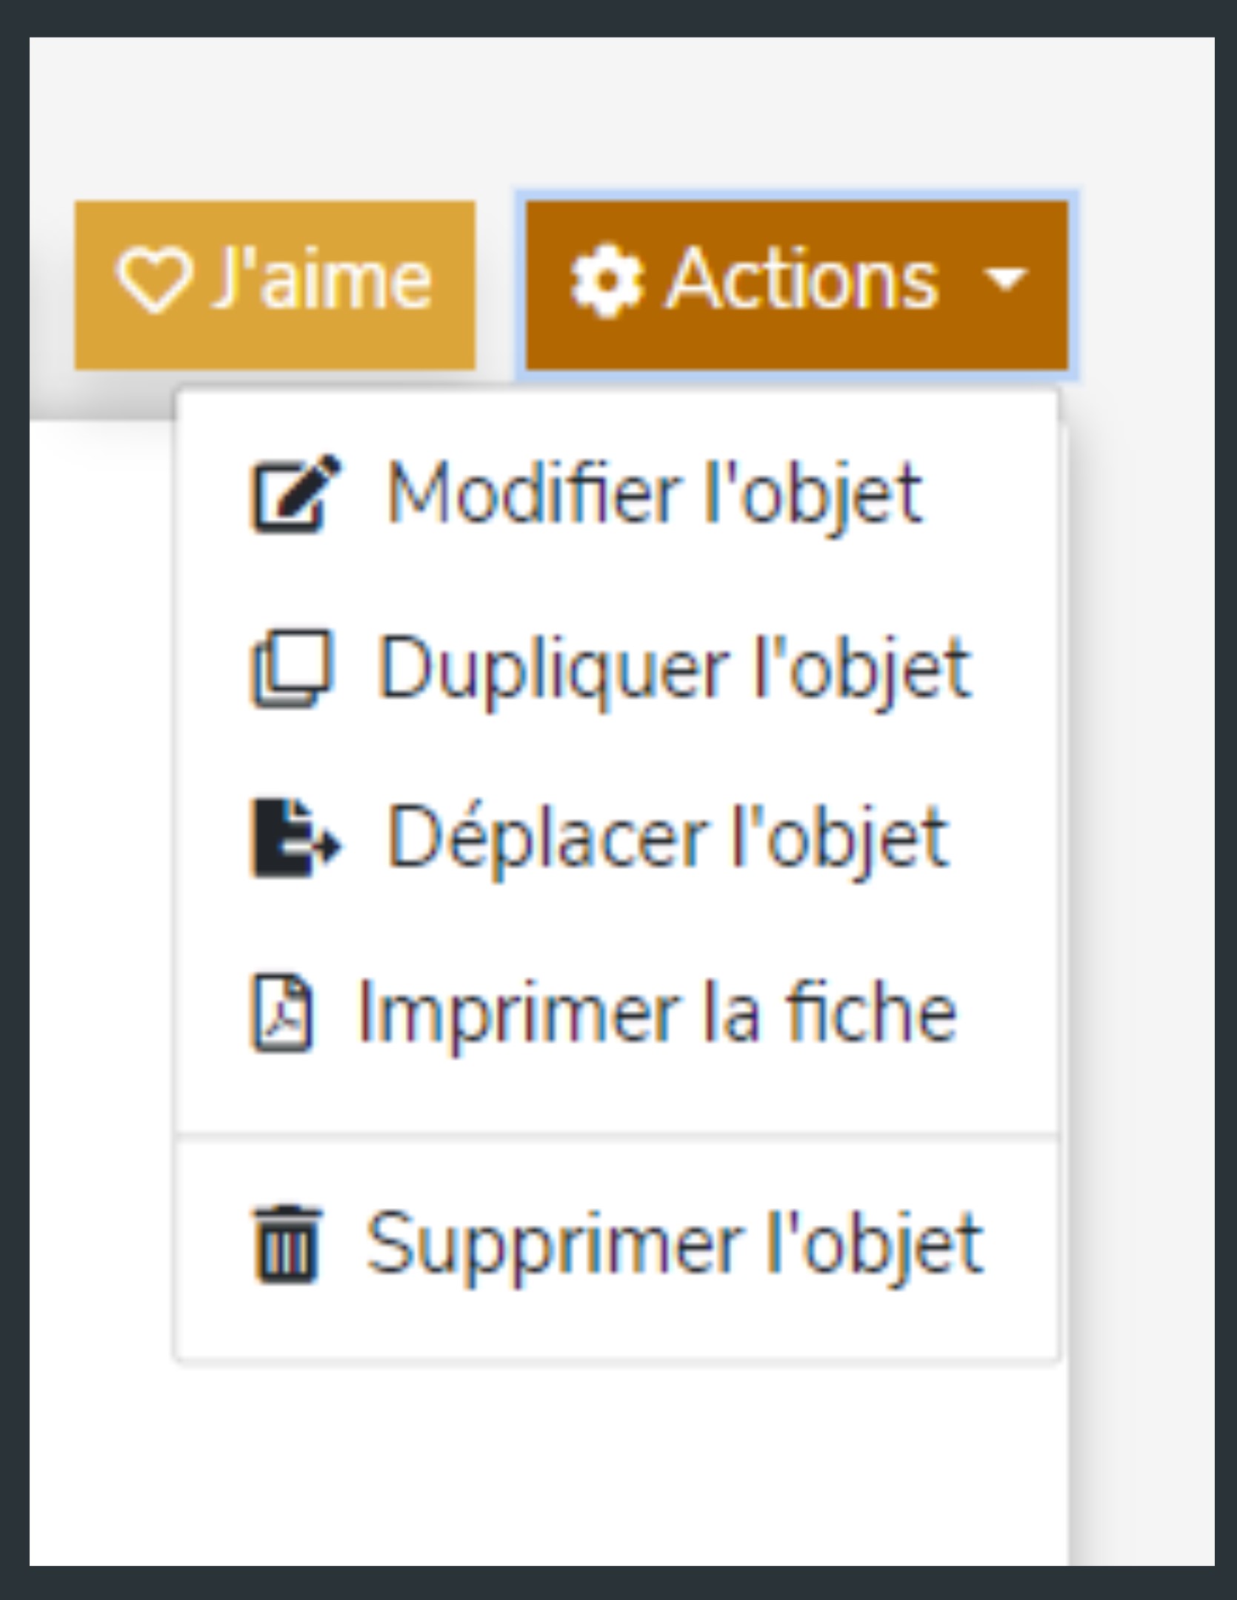Click the duplicate copy icon
The image size is (1237, 1600).
pos(291,669)
